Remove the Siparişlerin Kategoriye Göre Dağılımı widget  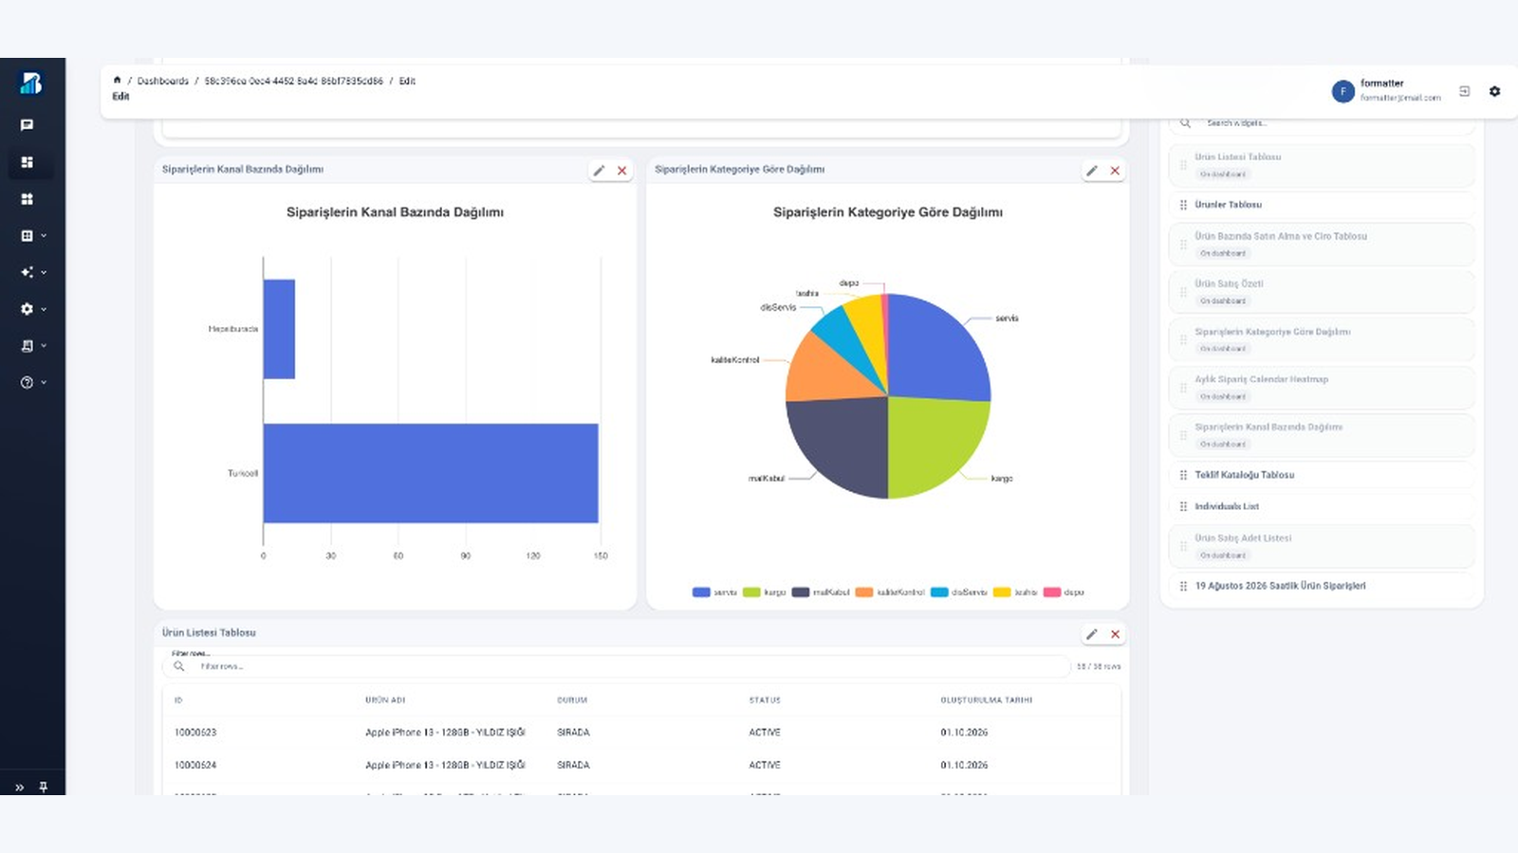click(1116, 171)
